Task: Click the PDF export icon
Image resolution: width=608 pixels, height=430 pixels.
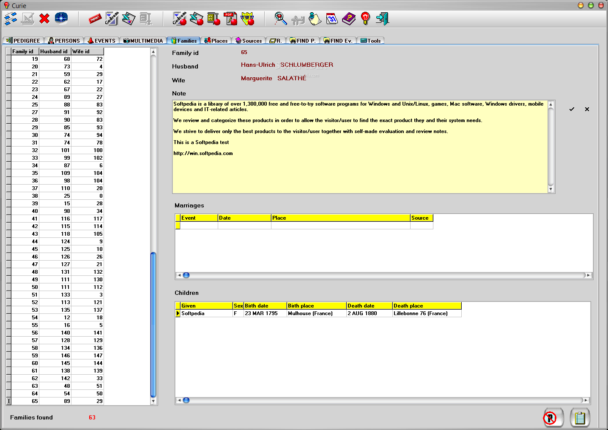Action: pos(231,19)
